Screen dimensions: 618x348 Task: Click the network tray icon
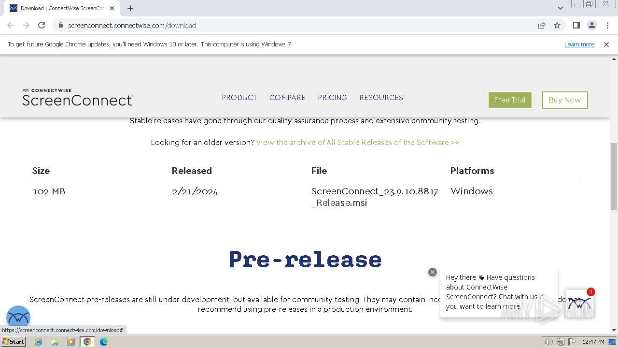[561, 342]
